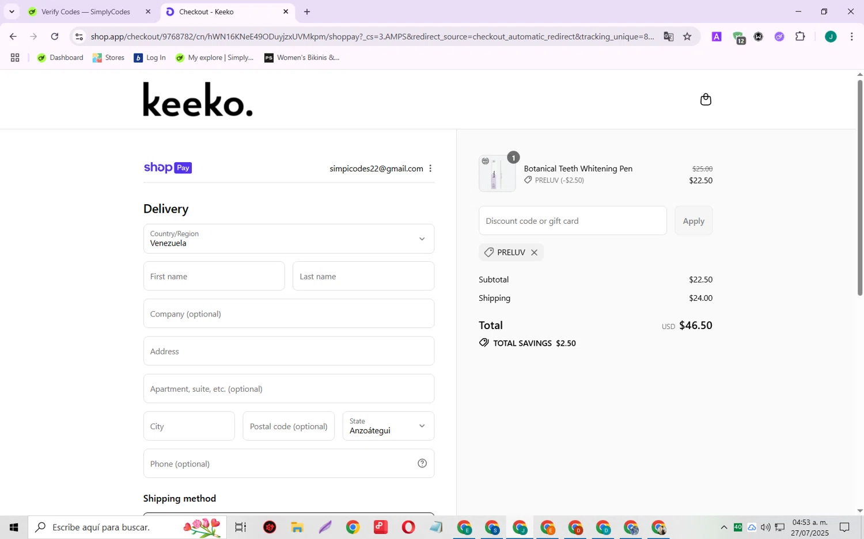Click the extension icon with badge 12
This screenshot has height=539, width=864.
click(739, 37)
